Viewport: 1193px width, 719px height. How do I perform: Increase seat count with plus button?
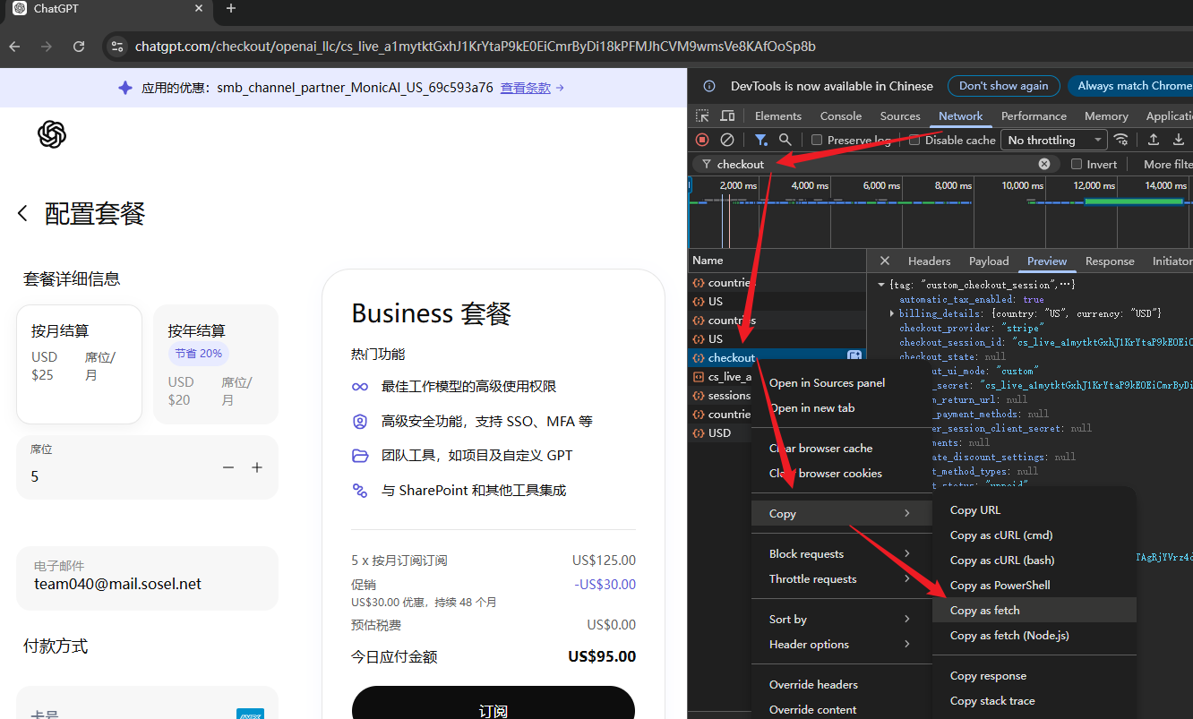(x=257, y=467)
